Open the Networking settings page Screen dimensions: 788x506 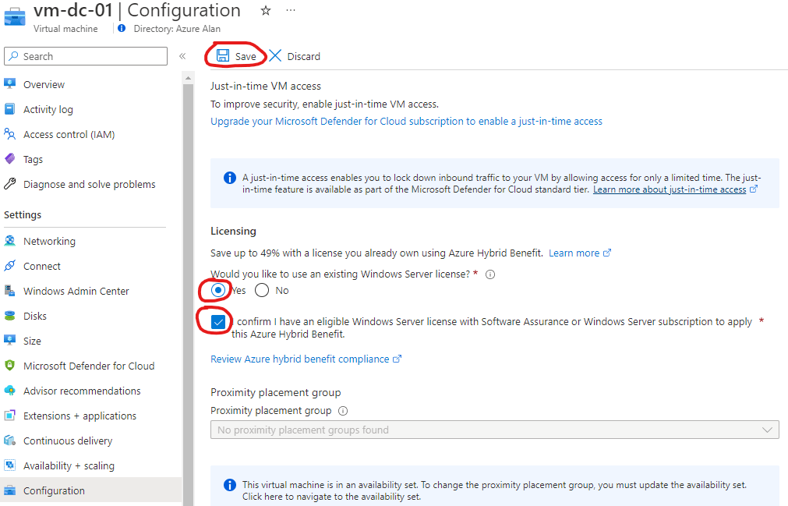point(49,241)
